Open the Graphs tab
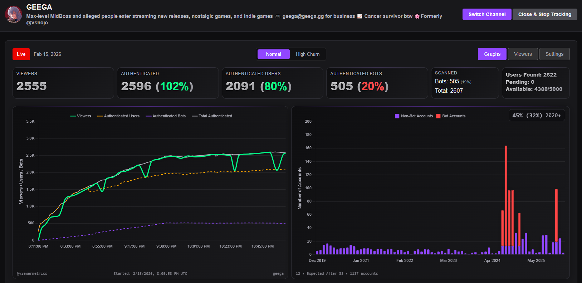Image resolution: width=582 pixels, height=283 pixels. [492, 54]
